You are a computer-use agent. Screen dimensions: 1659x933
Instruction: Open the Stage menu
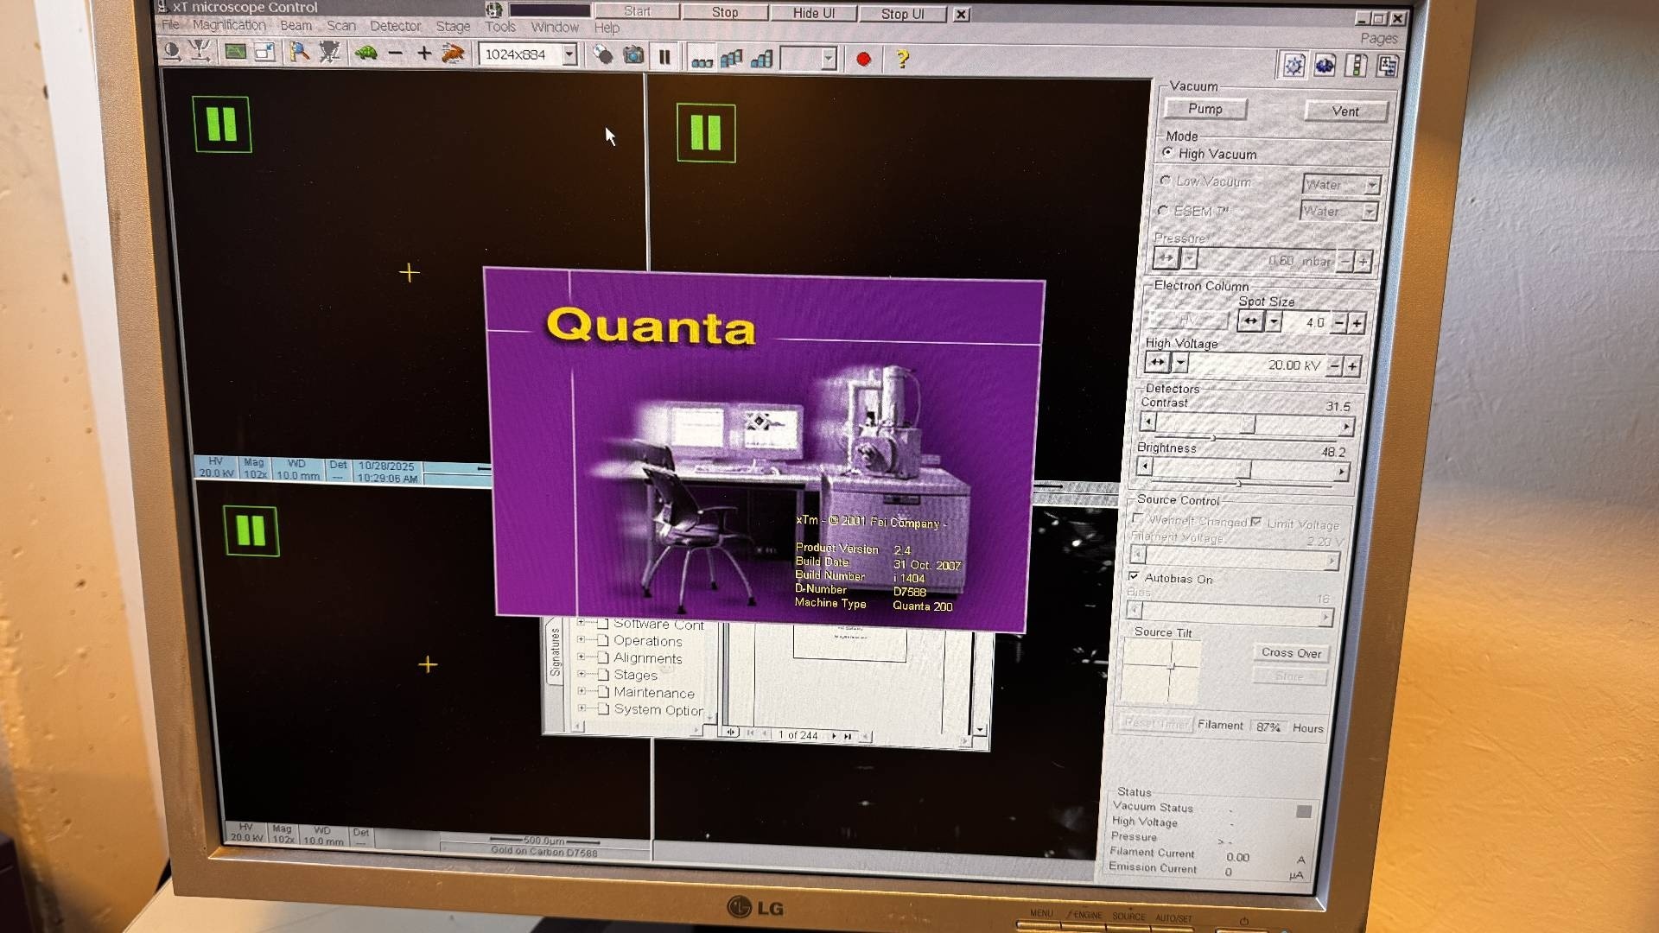click(453, 27)
